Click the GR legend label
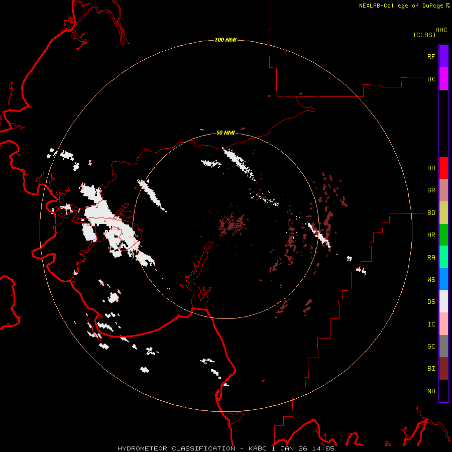The height and width of the screenshot is (452, 452). [431, 190]
